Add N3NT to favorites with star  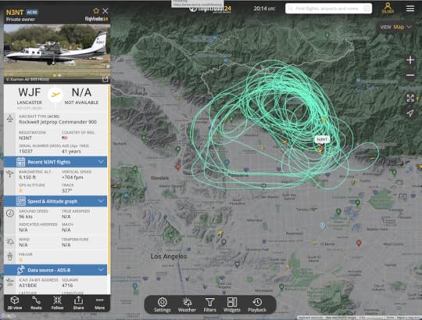coord(96,11)
